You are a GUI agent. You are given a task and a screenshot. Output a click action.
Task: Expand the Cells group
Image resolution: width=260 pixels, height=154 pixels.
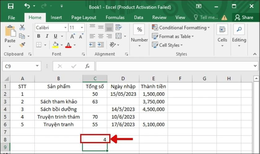pos(222,35)
